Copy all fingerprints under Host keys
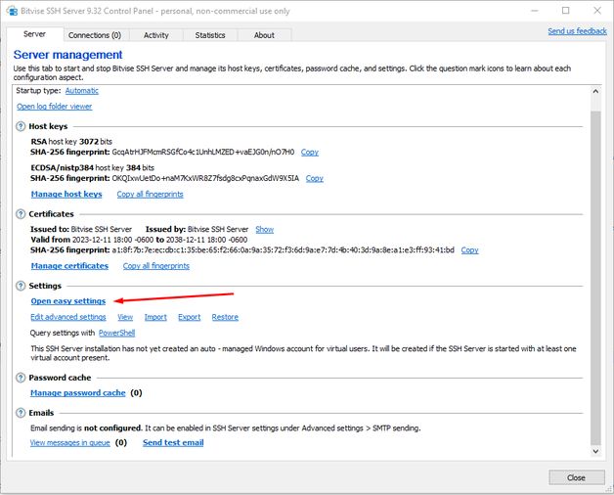Image resolution: width=614 pixels, height=495 pixels. point(150,195)
